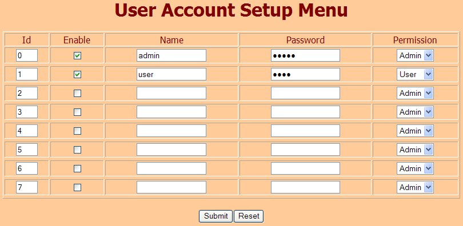Image resolution: width=463 pixels, height=226 pixels.
Task: Select the Name input in row 4
Action: 171,131
